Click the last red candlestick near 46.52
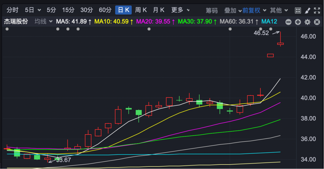The image size is (324, 169). [x=280, y=44]
